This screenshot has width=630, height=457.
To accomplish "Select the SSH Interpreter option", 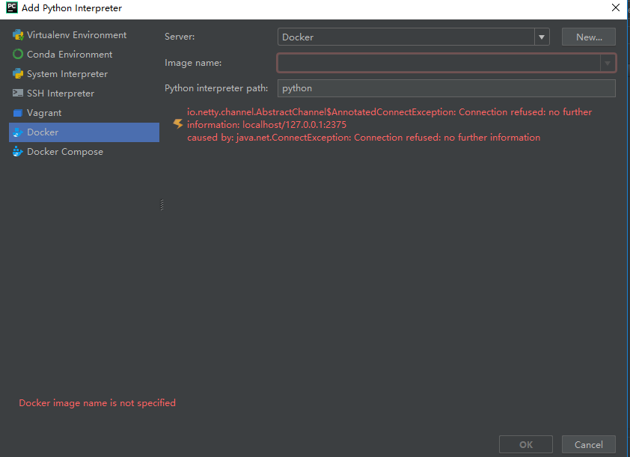I will pyautogui.click(x=62, y=93).
